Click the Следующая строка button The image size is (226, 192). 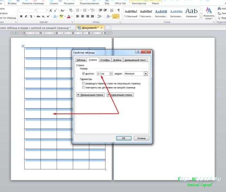pyautogui.click(x=120, y=95)
